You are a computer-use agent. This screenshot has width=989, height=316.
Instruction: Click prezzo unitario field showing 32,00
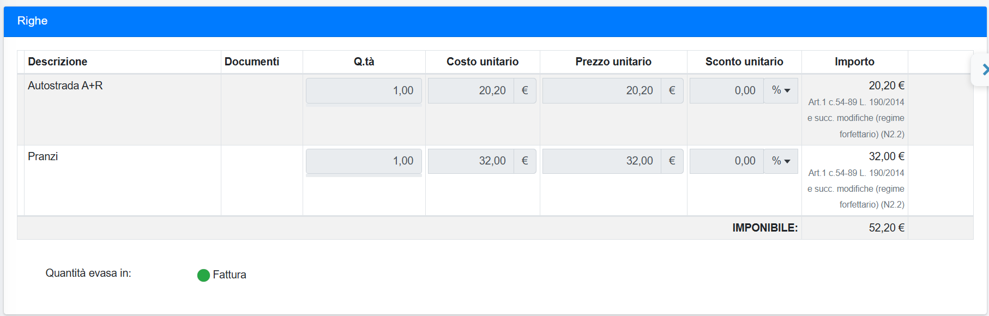pyautogui.click(x=602, y=161)
